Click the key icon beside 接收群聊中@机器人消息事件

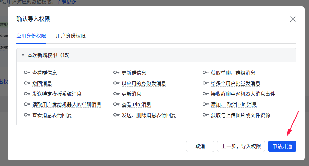pos(205,94)
